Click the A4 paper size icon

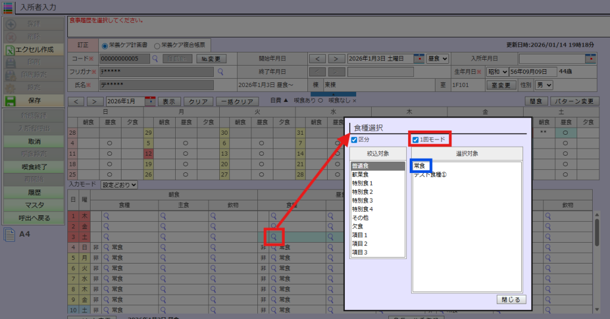tap(10, 234)
